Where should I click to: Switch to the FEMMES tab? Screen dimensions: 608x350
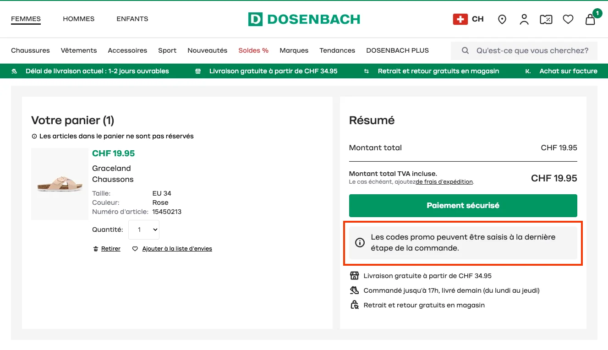pos(26,19)
